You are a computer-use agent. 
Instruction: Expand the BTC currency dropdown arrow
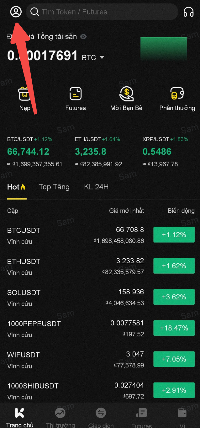102,57
